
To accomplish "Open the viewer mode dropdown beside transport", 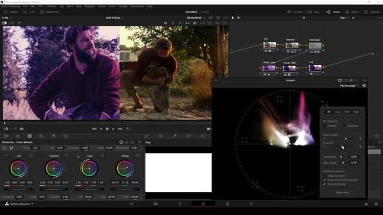I will 7,129.
